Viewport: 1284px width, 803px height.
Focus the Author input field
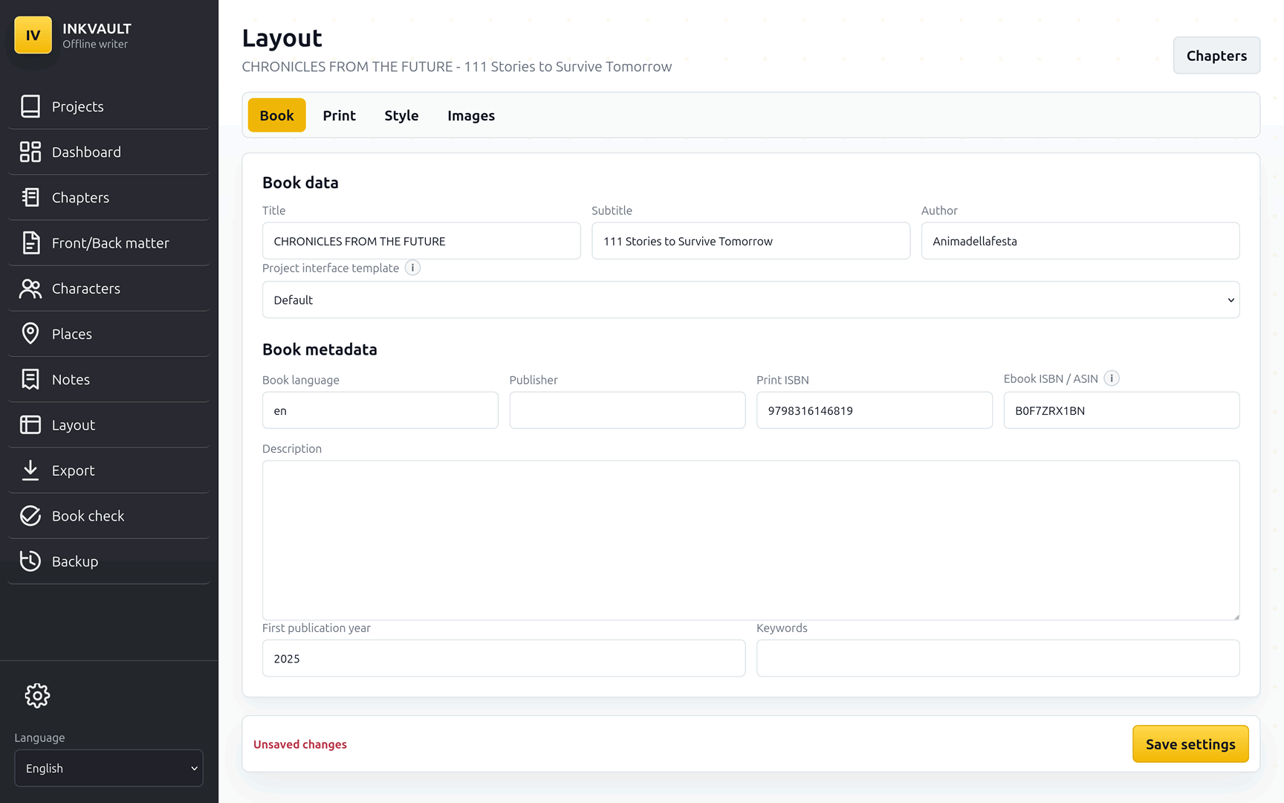[1080, 241]
